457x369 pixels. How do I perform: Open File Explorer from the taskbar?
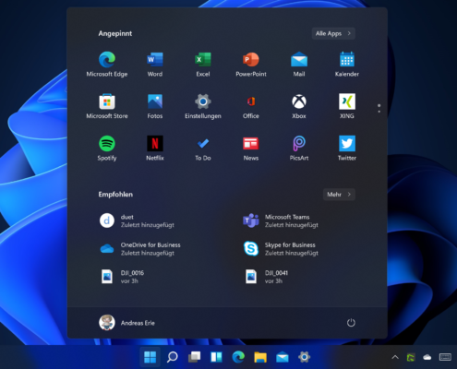pyautogui.click(x=260, y=357)
